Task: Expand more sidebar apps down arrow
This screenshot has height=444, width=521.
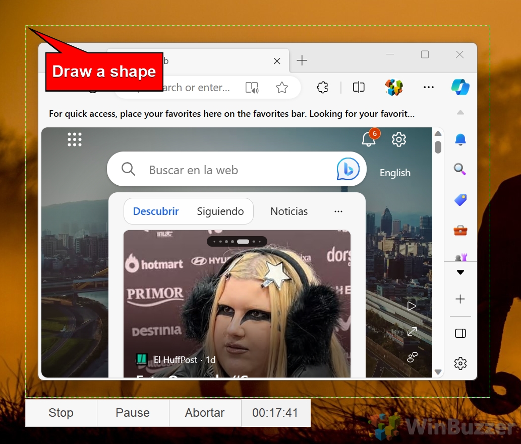Action: [x=460, y=272]
